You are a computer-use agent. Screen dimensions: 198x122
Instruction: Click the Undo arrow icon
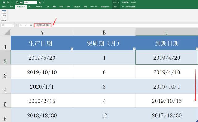point(8,2)
